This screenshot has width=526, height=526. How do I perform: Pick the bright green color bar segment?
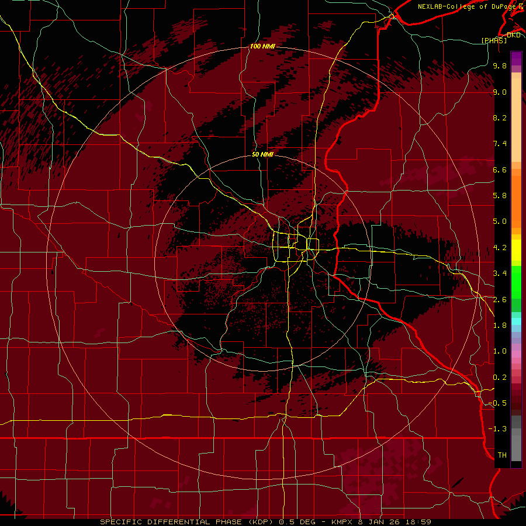click(516, 282)
